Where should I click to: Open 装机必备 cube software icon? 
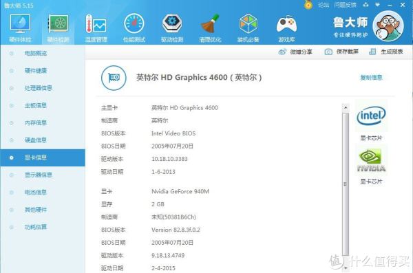point(248,28)
